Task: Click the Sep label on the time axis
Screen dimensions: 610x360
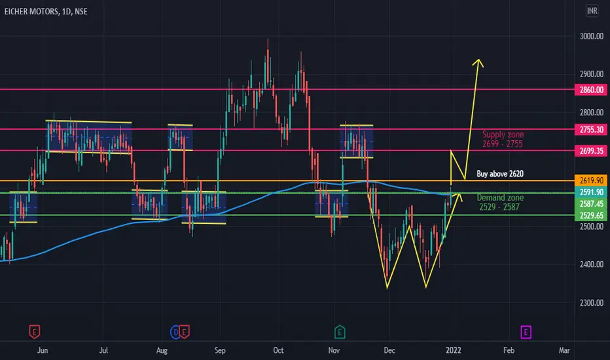Action: (x=220, y=350)
